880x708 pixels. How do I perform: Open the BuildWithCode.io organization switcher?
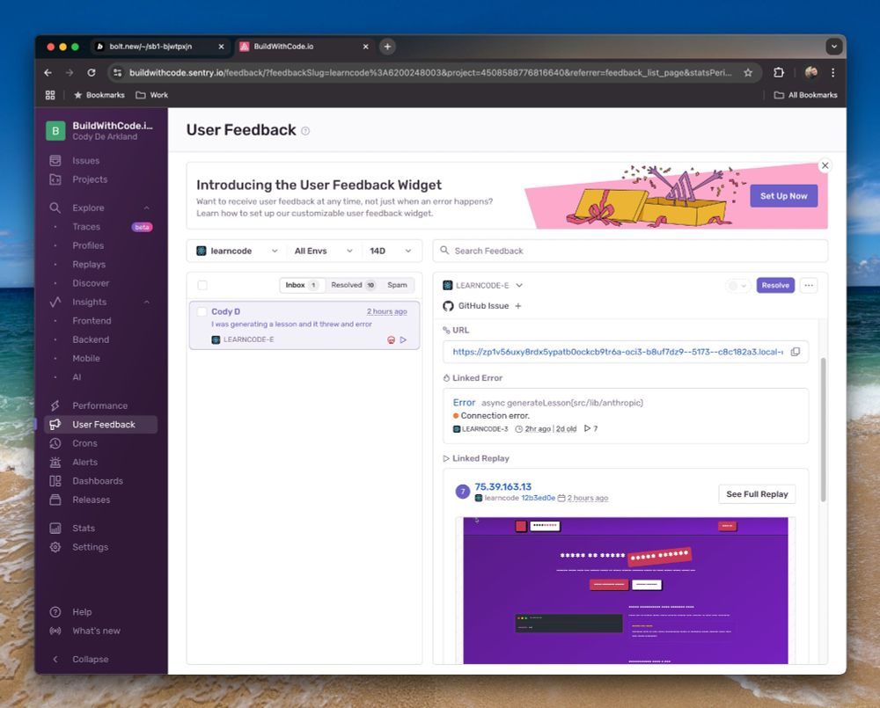(x=100, y=131)
